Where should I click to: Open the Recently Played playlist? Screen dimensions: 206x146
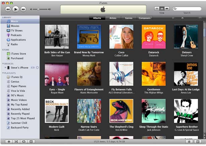click(x=20, y=114)
